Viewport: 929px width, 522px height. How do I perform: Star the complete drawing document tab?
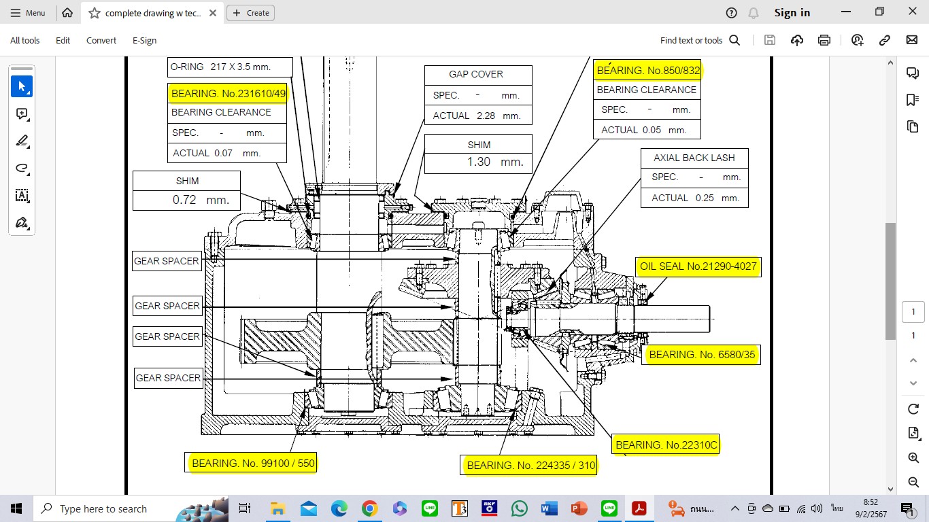click(x=95, y=13)
